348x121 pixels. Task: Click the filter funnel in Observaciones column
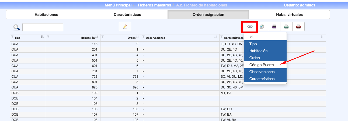click(x=143, y=37)
